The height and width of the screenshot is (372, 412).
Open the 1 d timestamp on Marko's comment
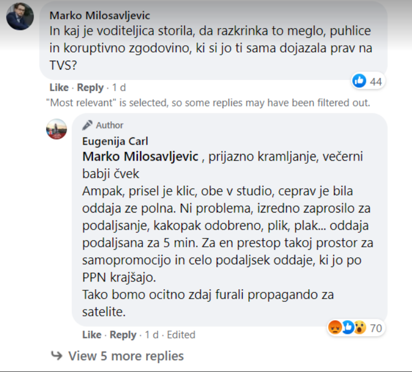tap(119, 87)
